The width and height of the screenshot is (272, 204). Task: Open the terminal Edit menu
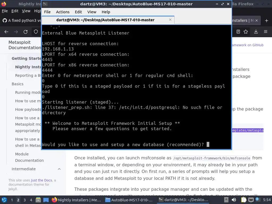[78, 12]
